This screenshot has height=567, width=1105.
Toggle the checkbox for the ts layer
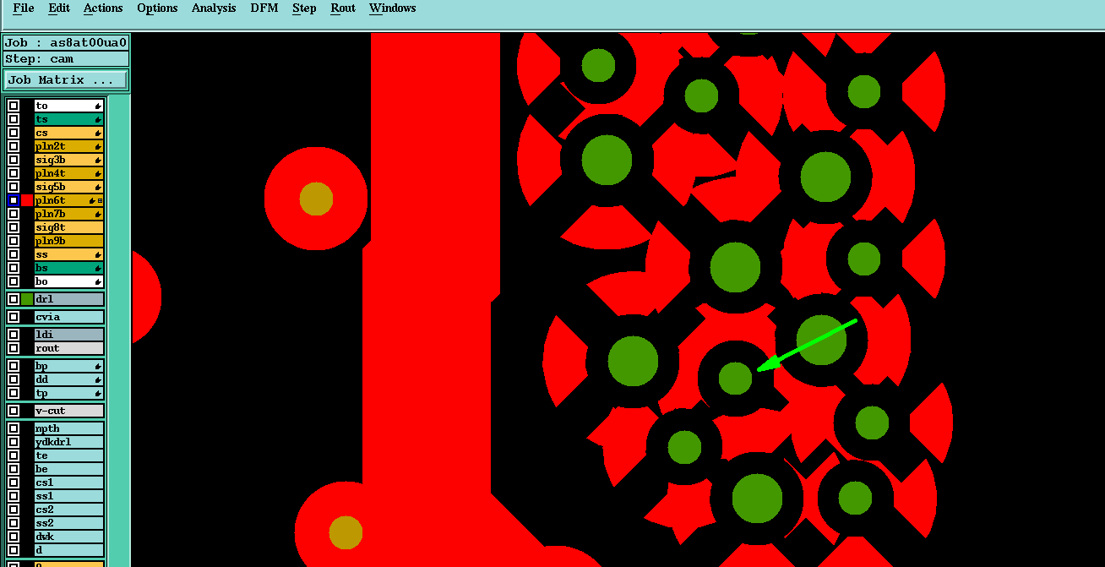(14, 119)
